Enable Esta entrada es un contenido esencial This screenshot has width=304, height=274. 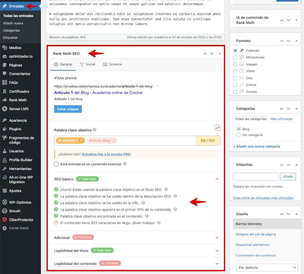56,164
